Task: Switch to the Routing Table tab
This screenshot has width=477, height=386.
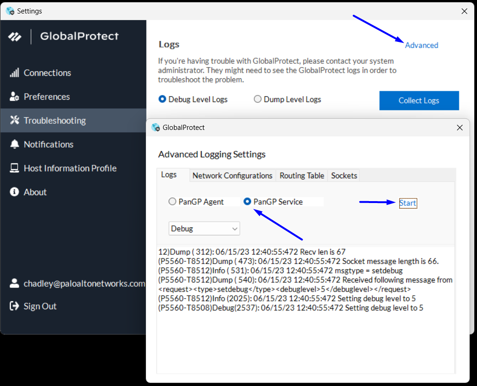Action: (301, 176)
